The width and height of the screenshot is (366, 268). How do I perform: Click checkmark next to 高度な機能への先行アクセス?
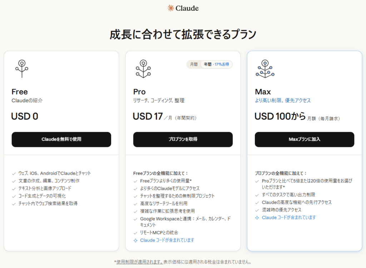coord(257,203)
